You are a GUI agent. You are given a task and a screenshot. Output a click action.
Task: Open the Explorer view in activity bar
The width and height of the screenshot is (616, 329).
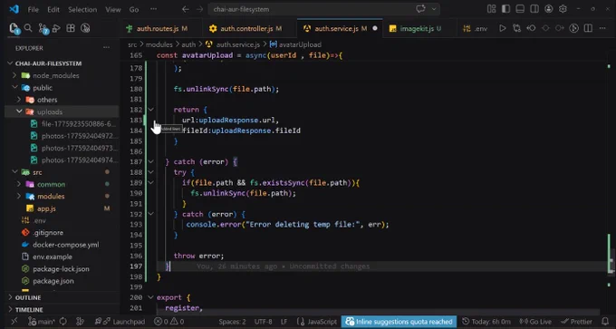point(14,28)
